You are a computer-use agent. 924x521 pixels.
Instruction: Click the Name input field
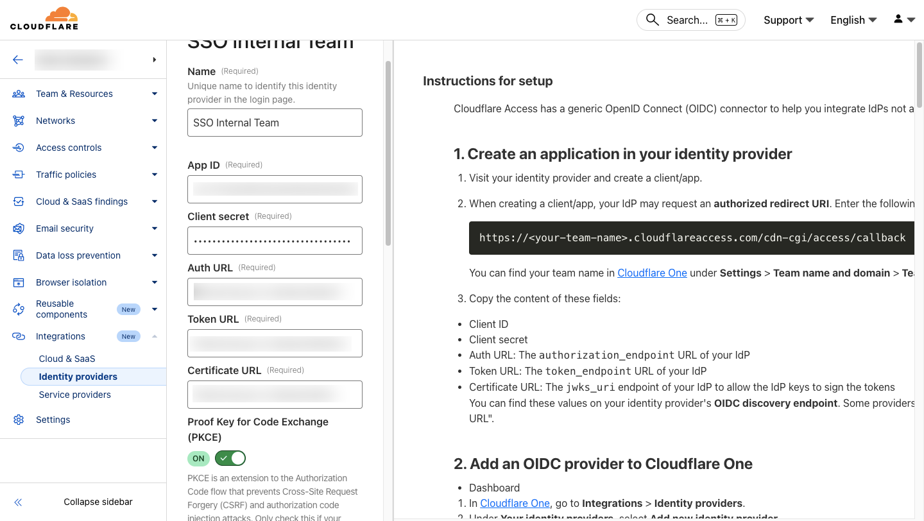click(x=275, y=123)
